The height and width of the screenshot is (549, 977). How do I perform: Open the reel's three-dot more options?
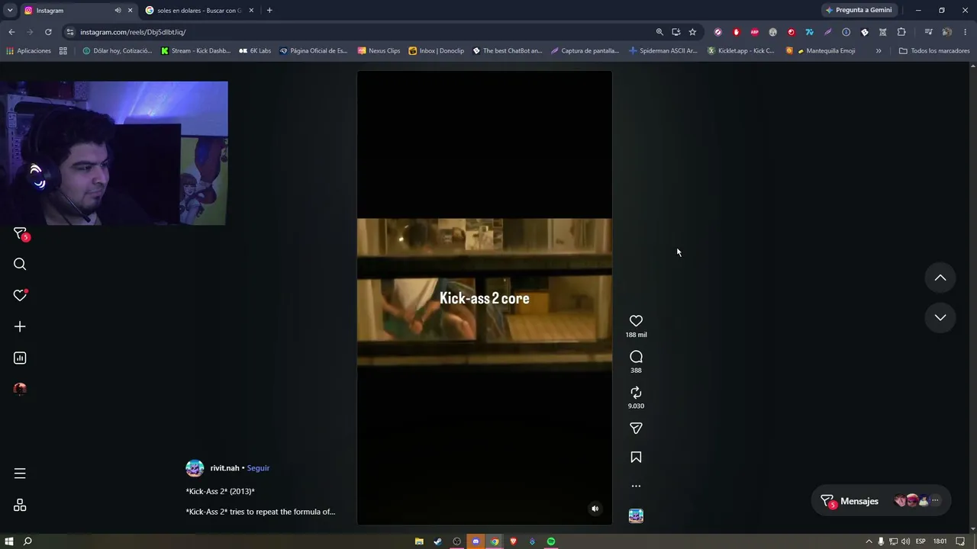pos(636,486)
